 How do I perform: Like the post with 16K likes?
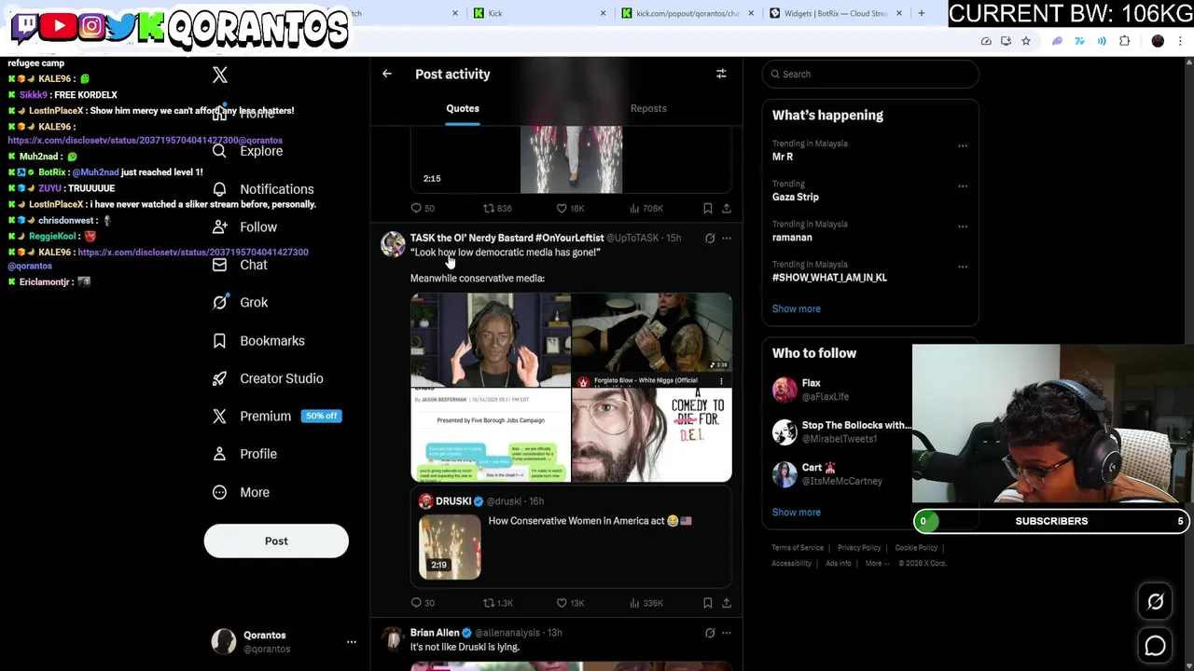coord(570,209)
